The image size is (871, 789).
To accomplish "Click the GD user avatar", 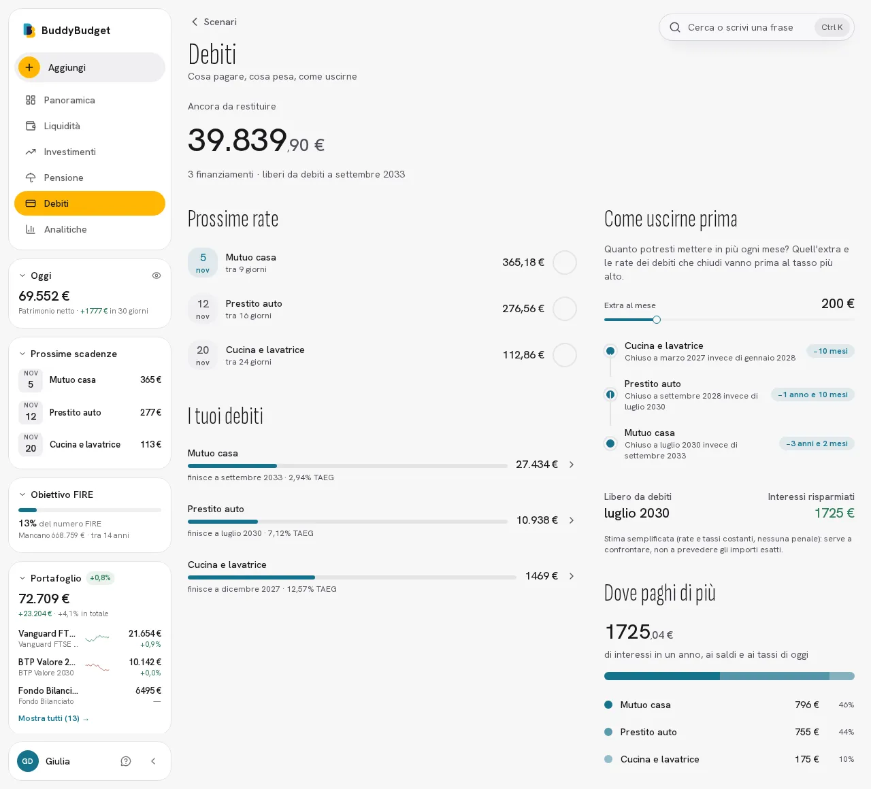I will [28, 761].
